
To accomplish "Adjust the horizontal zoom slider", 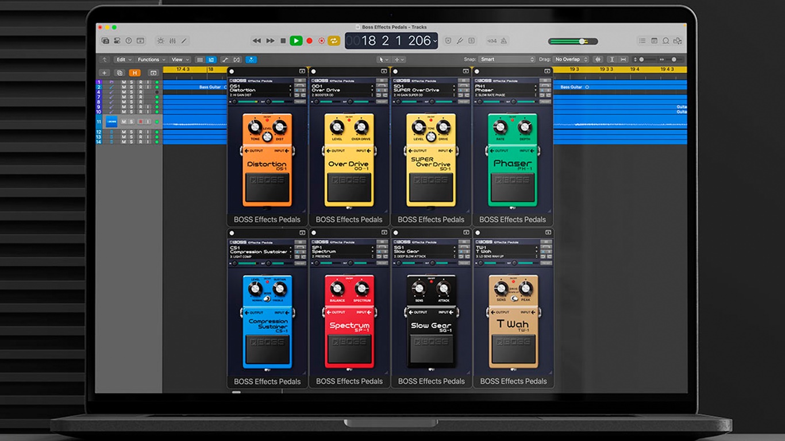I will (x=671, y=60).
